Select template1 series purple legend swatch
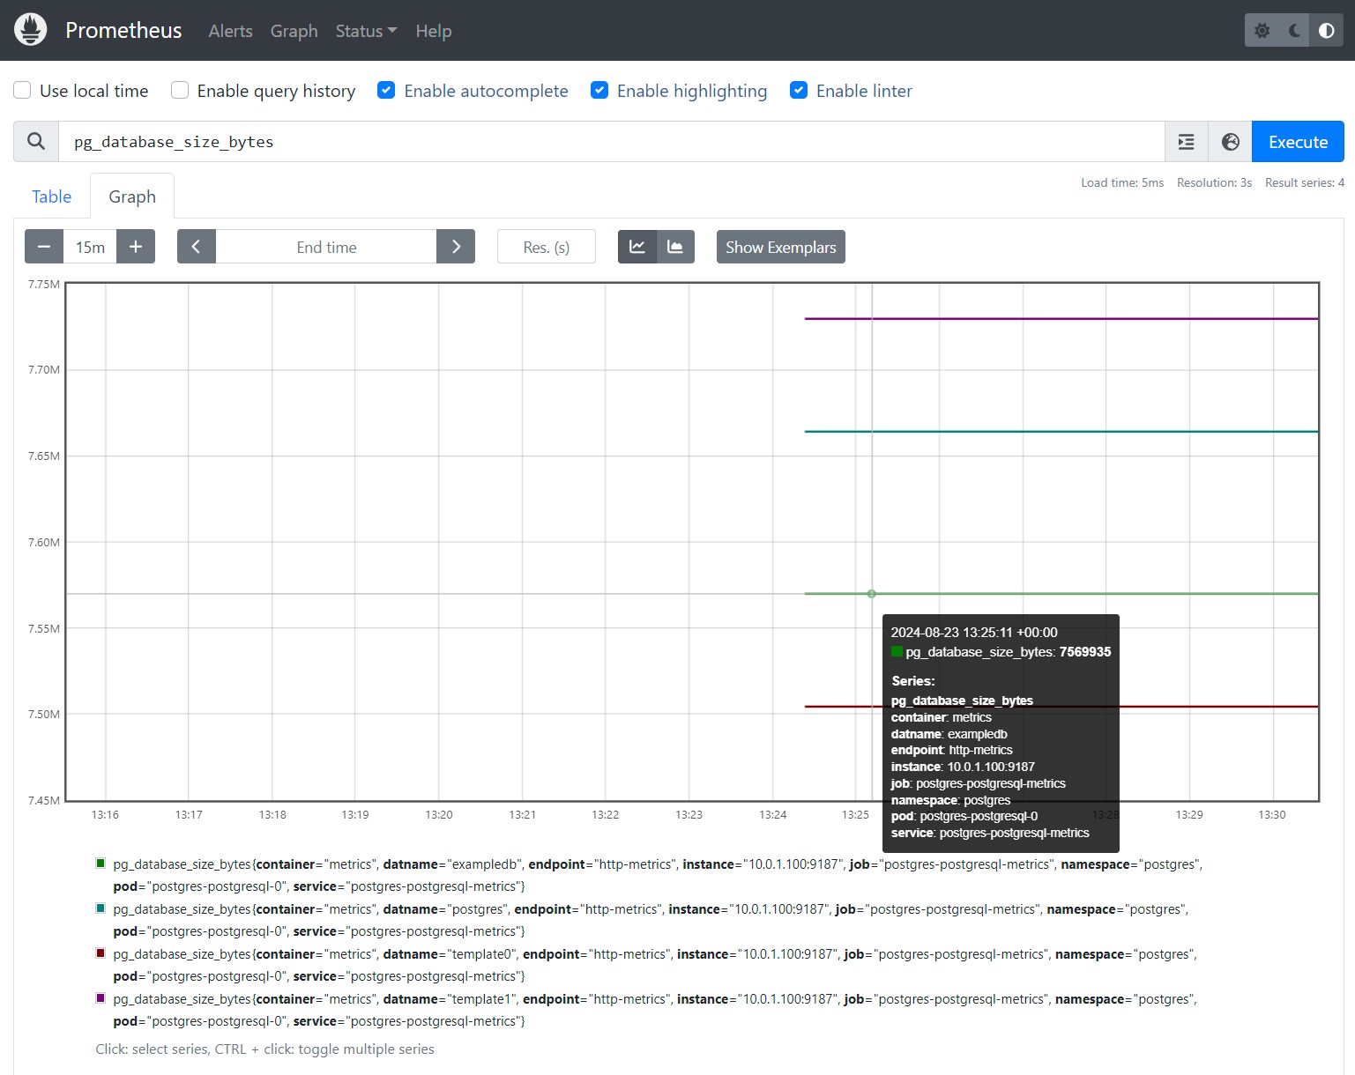The image size is (1355, 1075). [101, 998]
